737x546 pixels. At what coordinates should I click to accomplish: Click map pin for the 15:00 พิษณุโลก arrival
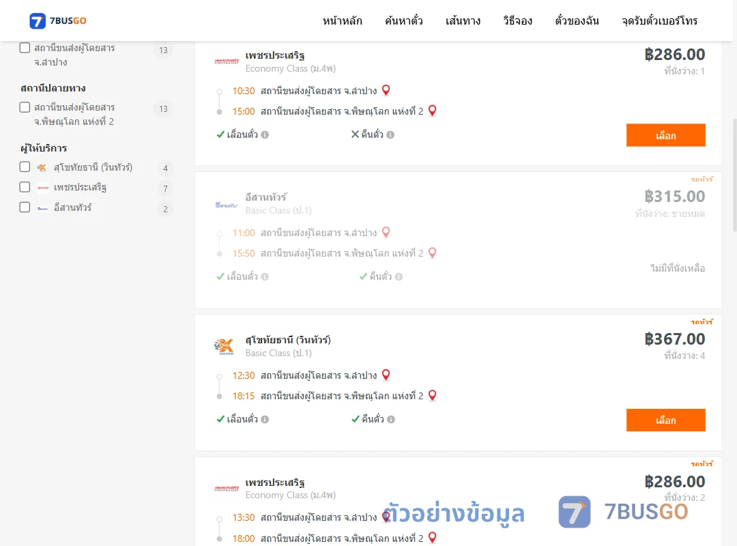click(x=433, y=111)
